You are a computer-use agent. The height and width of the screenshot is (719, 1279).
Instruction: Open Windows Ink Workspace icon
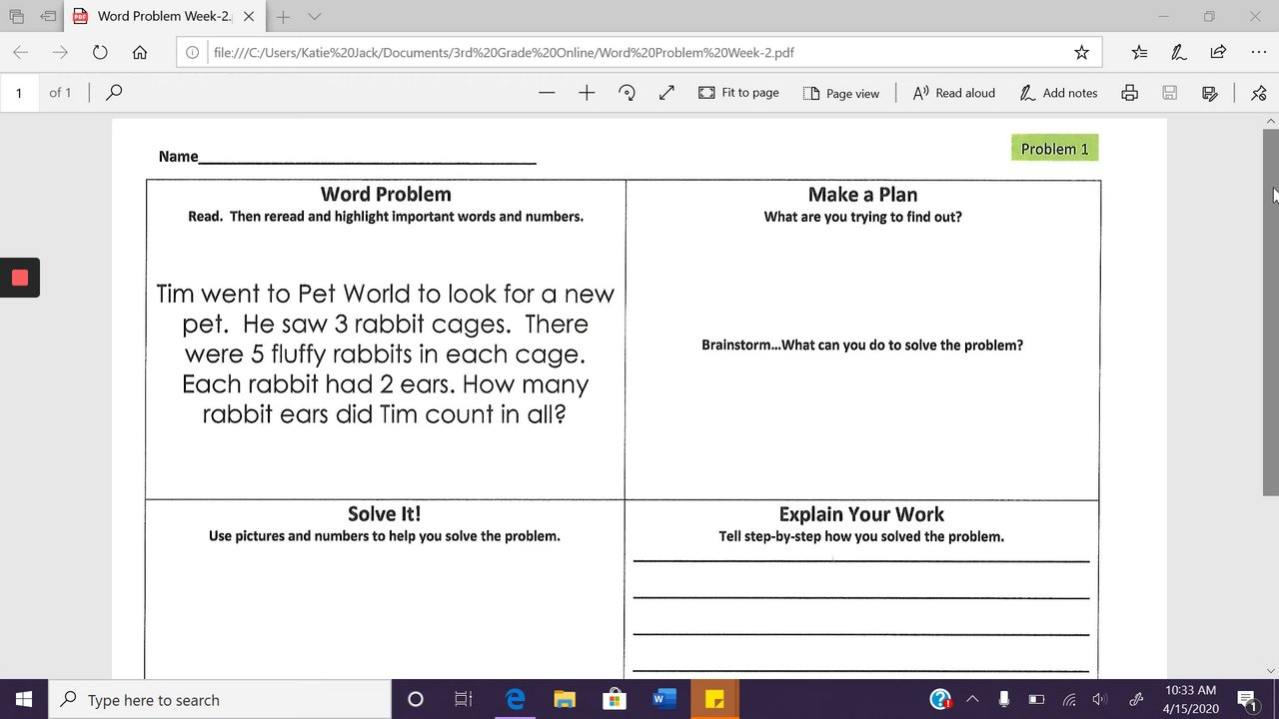[x=1136, y=699]
